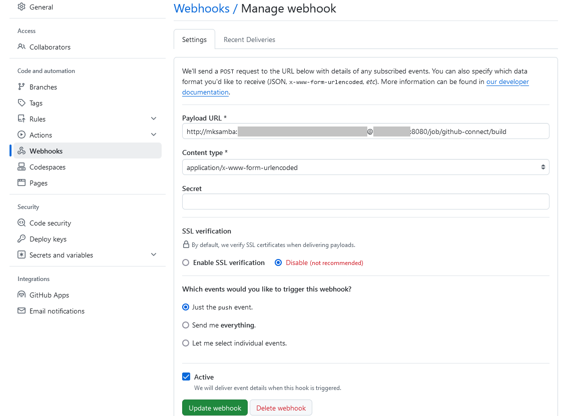
Task: Open Codespaces using its sidebar icon
Action: pos(21,166)
